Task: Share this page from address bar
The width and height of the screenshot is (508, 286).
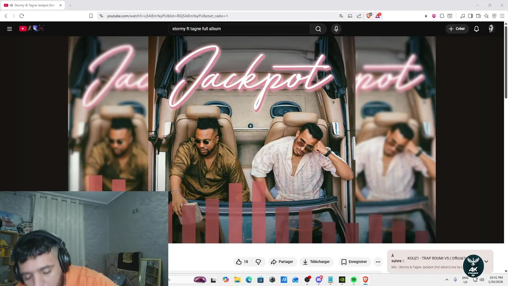Action: click(359, 16)
